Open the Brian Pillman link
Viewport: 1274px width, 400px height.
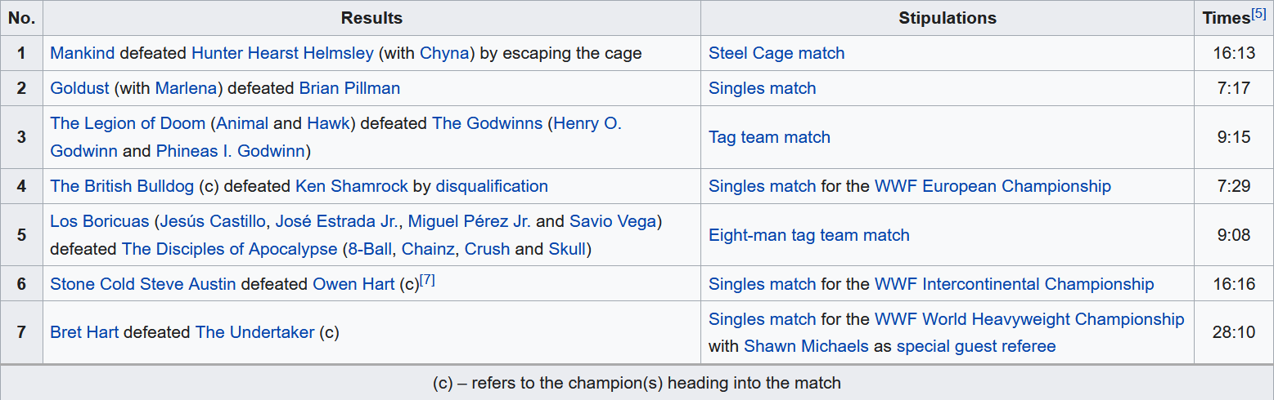pyautogui.click(x=349, y=88)
